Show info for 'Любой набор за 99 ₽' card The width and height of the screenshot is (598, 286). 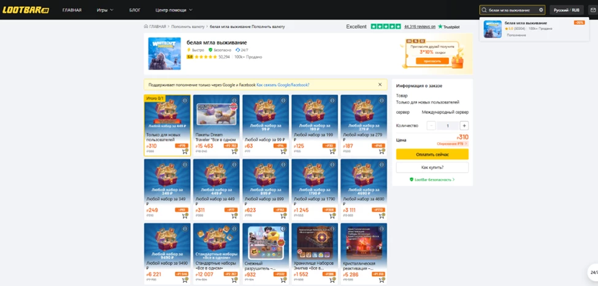point(283,100)
